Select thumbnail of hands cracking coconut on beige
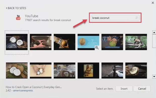Image resolution: width=156 pixels, height=98 pixels. click(41, 71)
